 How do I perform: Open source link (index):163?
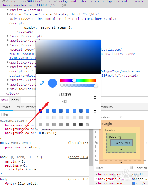(x=78, y=179)
